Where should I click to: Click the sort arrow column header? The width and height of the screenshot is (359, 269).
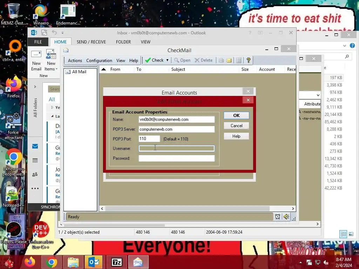tap(103, 69)
